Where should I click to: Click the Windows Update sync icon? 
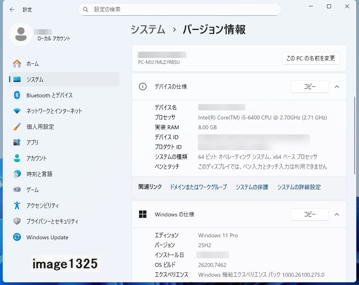[17, 237]
